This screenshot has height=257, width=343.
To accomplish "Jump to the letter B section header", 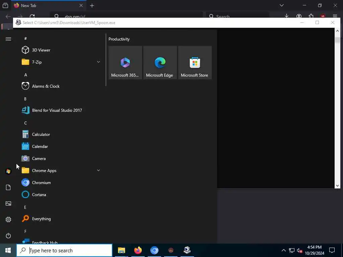I will (x=25, y=99).
